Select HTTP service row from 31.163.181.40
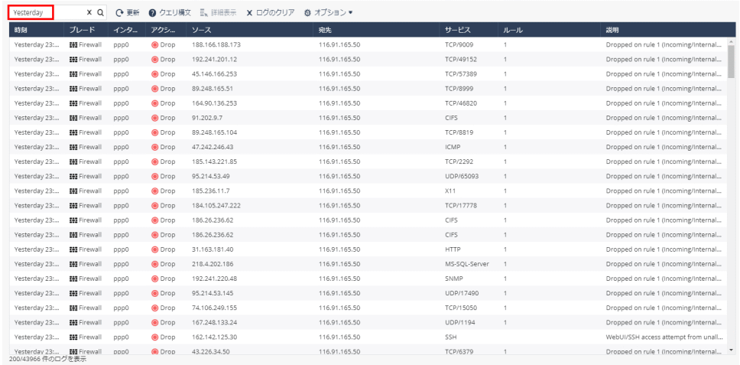The height and width of the screenshot is (365, 740). point(452,249)
